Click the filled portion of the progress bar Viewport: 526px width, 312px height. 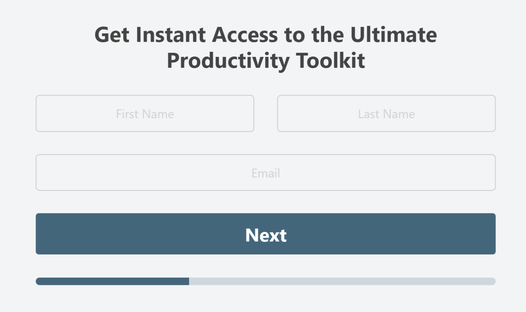tap(112, 281)
